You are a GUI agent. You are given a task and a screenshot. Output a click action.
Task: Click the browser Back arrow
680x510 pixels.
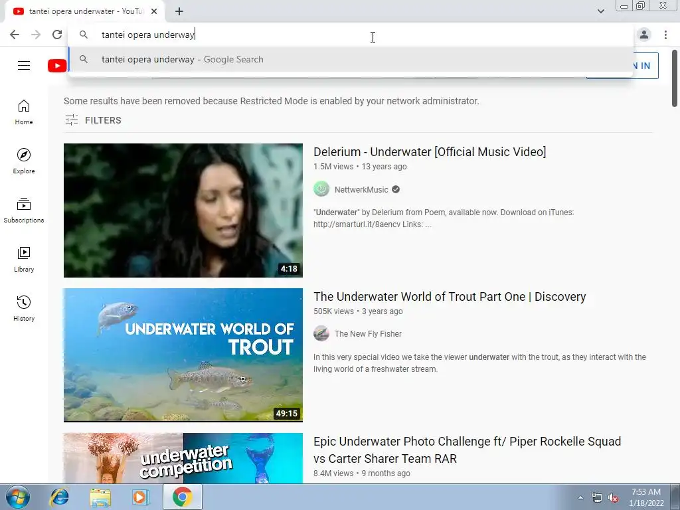coord(15,35)
